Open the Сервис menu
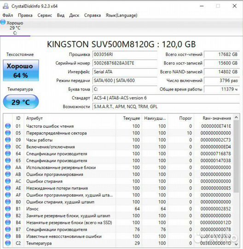This screenshot has height=249, width=243. pos(45,15)
